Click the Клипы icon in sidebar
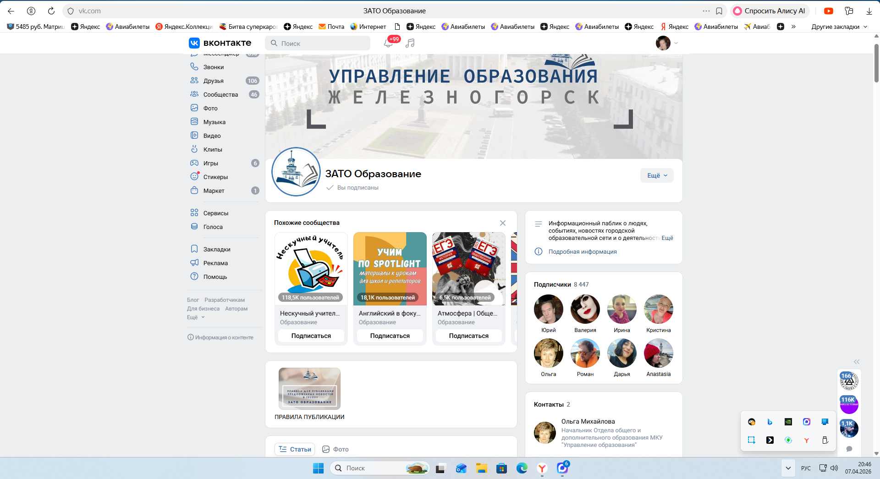 pos(194,149)
